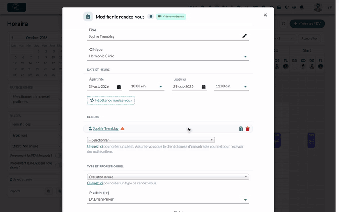Click the small calendar badge beside the dialog title
339x212 pixels.
pos(151,17)
